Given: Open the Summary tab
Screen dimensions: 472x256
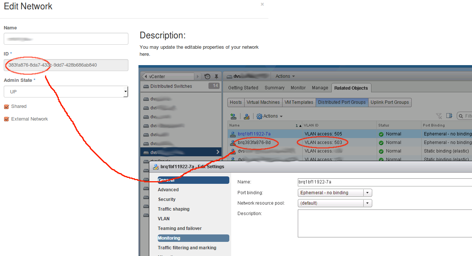Looking at the screenshot, I should click(275, 88).
